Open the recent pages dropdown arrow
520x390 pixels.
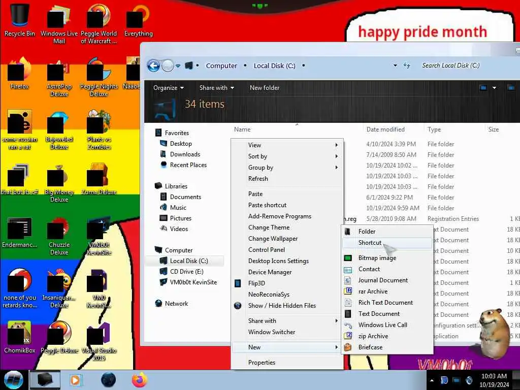[178, 66]
